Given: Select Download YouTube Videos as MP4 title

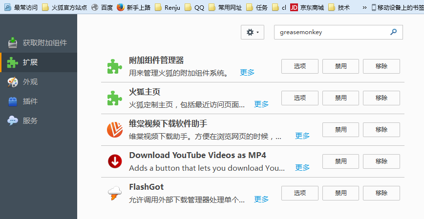Looking at the screenshot, I should (197, 155).
